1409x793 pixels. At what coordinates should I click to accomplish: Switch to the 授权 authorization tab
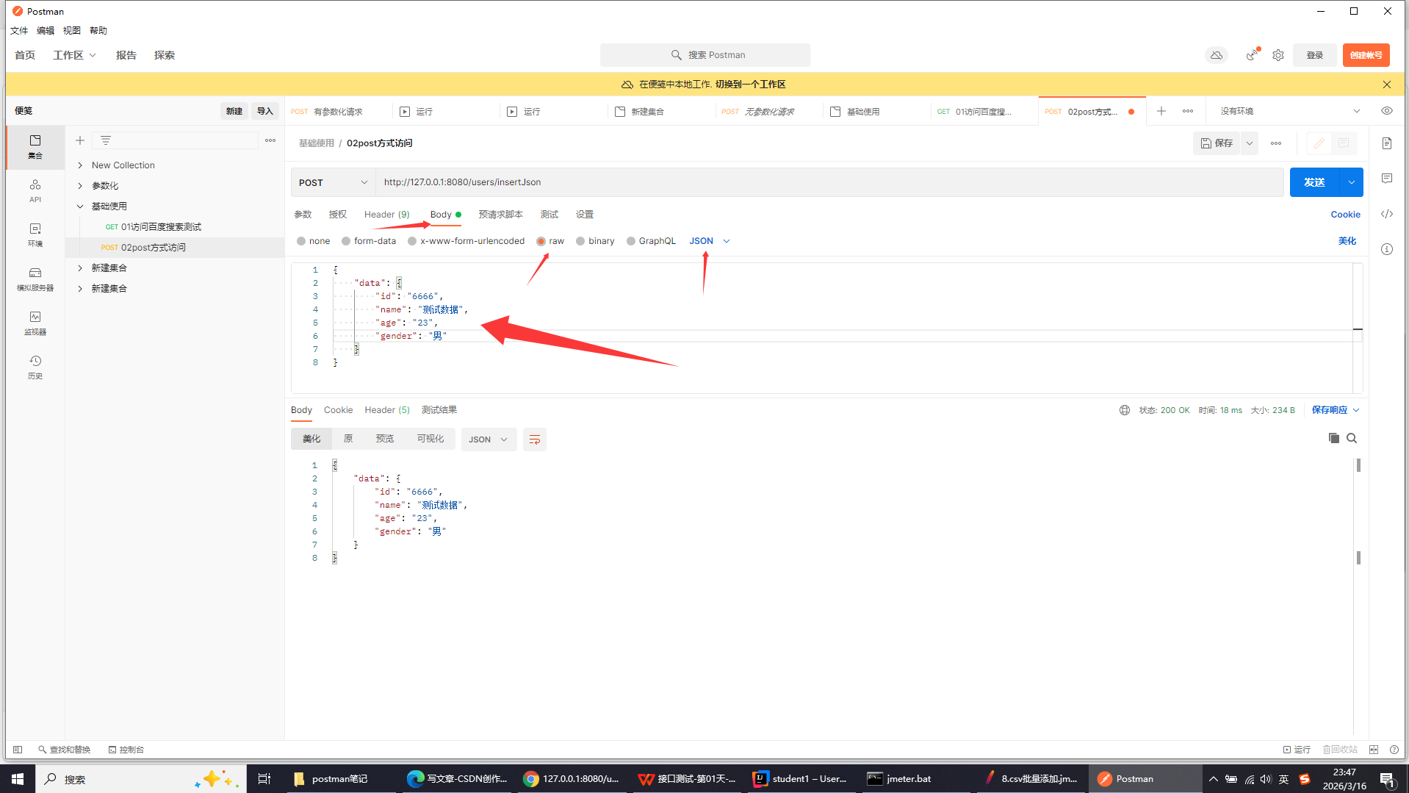pyautogui.click(x=338, y=215)
